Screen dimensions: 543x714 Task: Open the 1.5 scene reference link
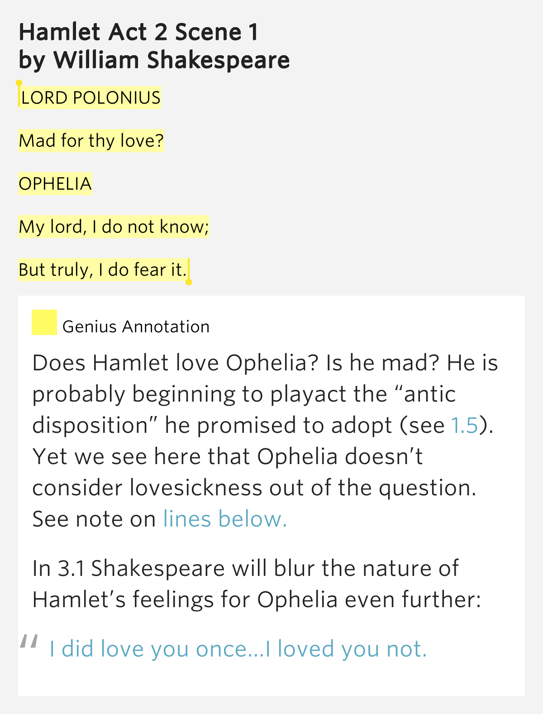464,425
